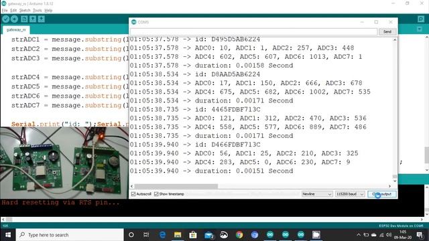Image resolution: width=429 pixels, height=241 pixels.
Task: Open the Edit menu
Action: [13, 11]
